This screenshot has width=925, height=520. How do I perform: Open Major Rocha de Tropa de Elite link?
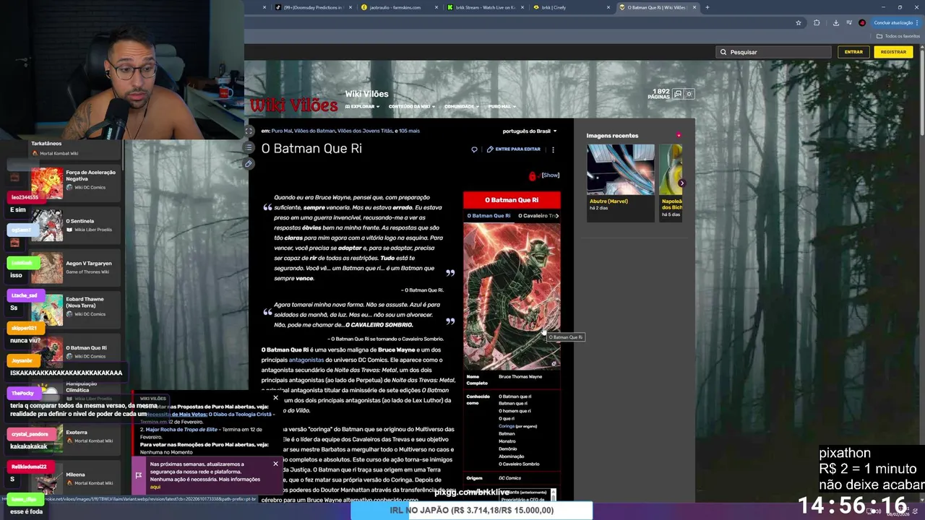[x=181, y=429]
